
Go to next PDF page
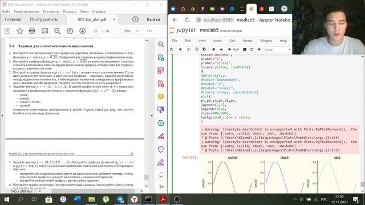click(82, 31)
